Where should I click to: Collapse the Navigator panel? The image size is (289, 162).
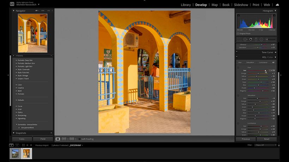(13, 11)
